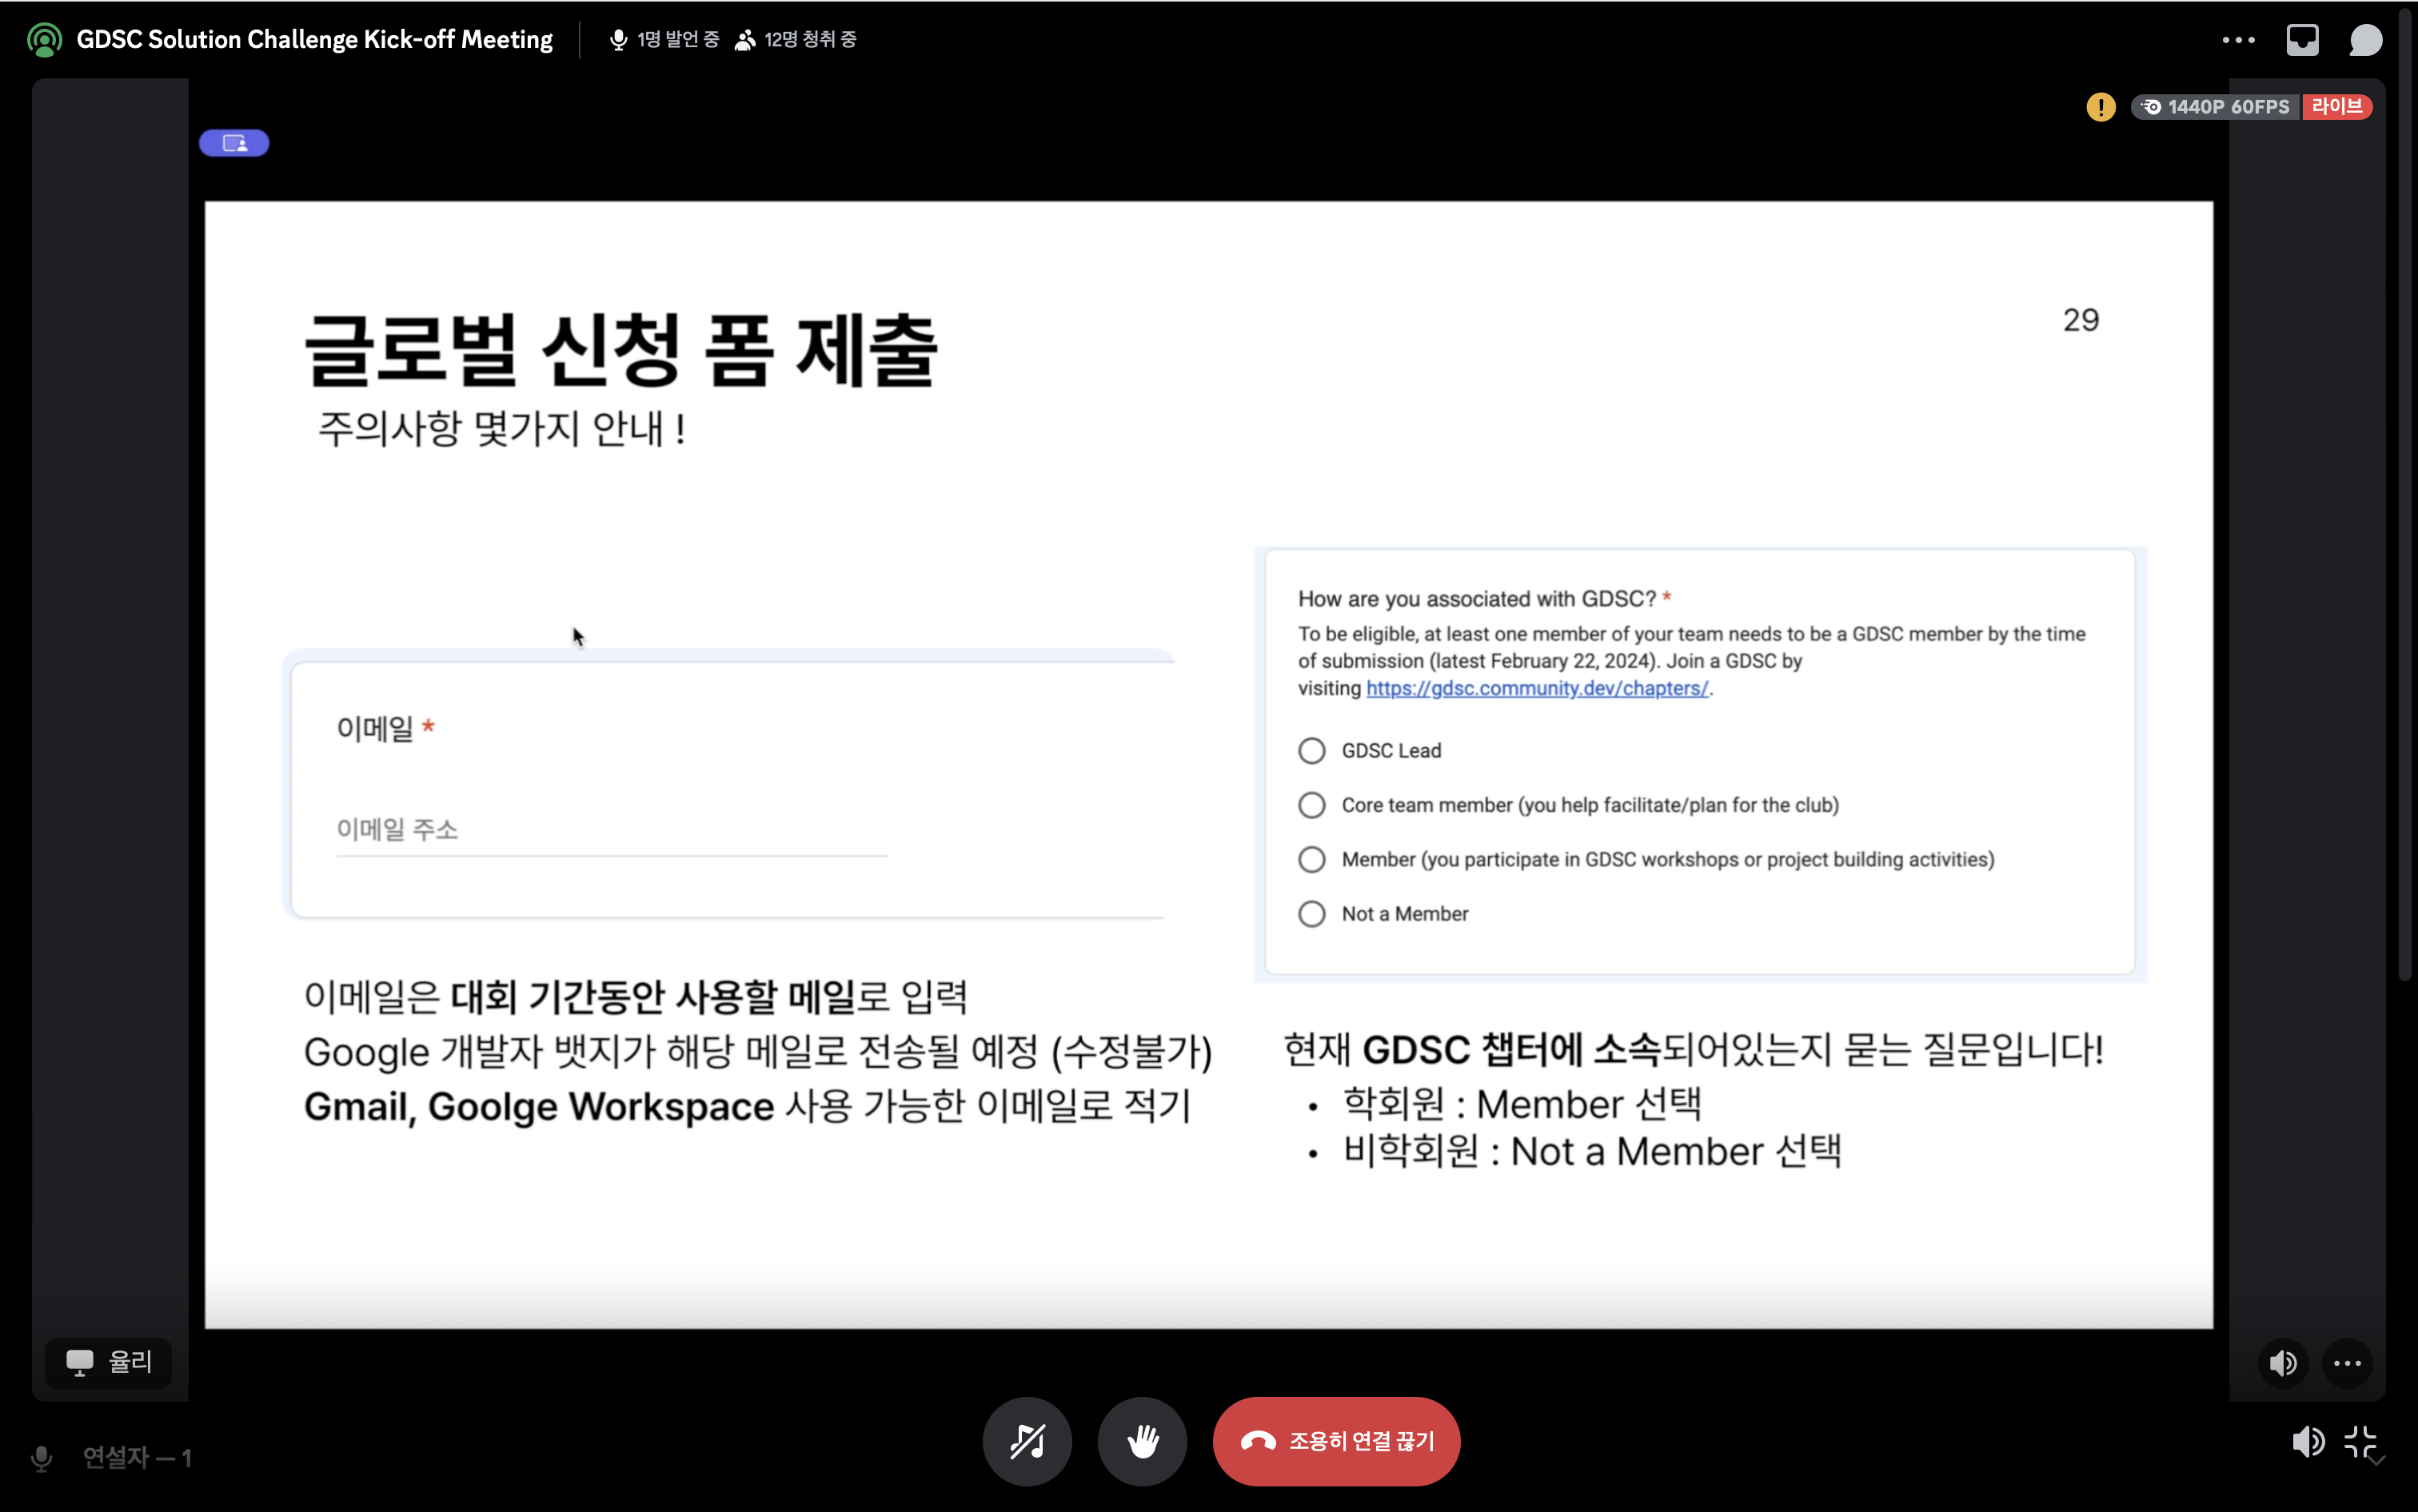Click the 이메일 주소 input field
Screen dimensions: 2418x1512
(x=611, y=830)
